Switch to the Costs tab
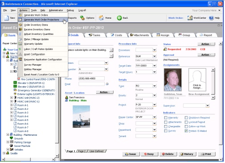This screenshot has width=225, height=163. [x=116, y=35]
